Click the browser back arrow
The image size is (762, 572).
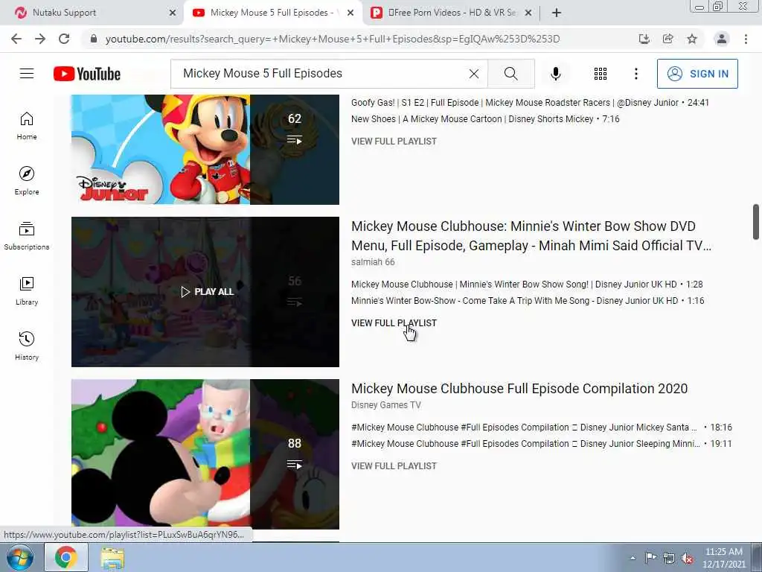[x=16, y=39]
